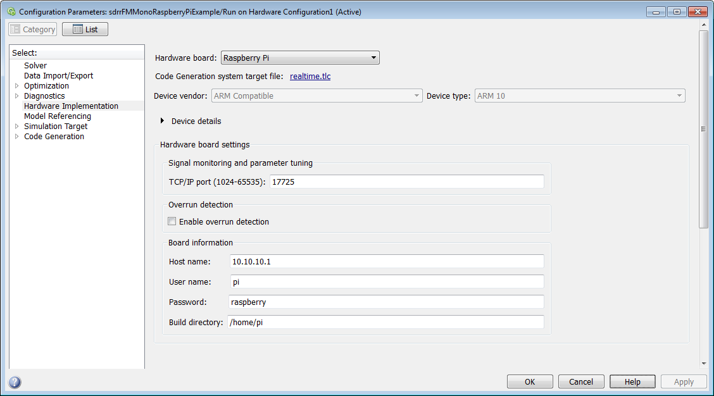Viewport: 714px width, 396px height.
Task: Open the realtime.tlc link
Action: [310, 77]
